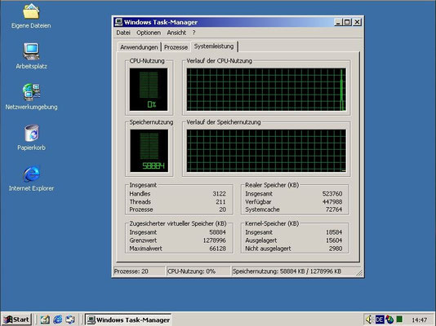This screenshot has height=326, width=436.
Task: Click the Show Desktop quick launch icon
Action: (45, 319)
